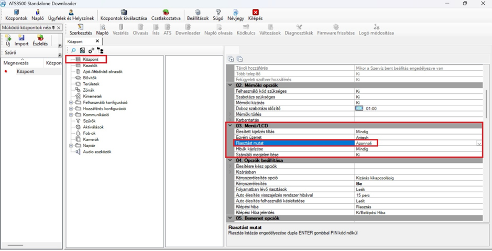Open Beállítások gear settings
Screen dimensions: 492x251
198,13
